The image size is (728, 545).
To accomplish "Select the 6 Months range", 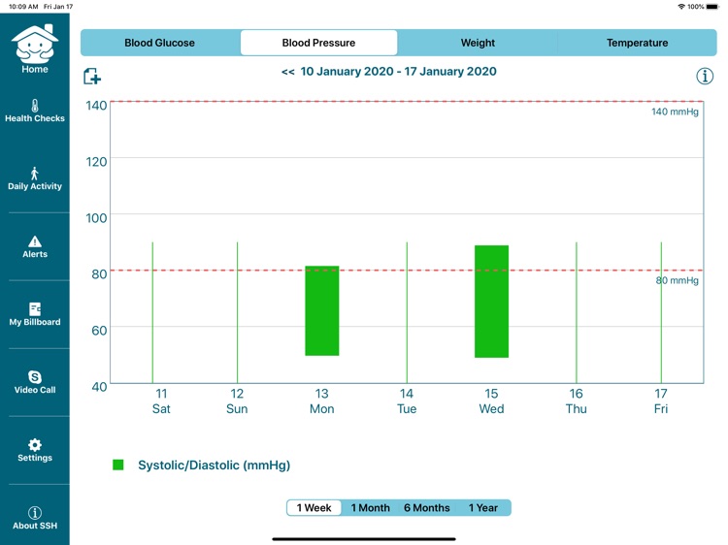I will point(427,508).
